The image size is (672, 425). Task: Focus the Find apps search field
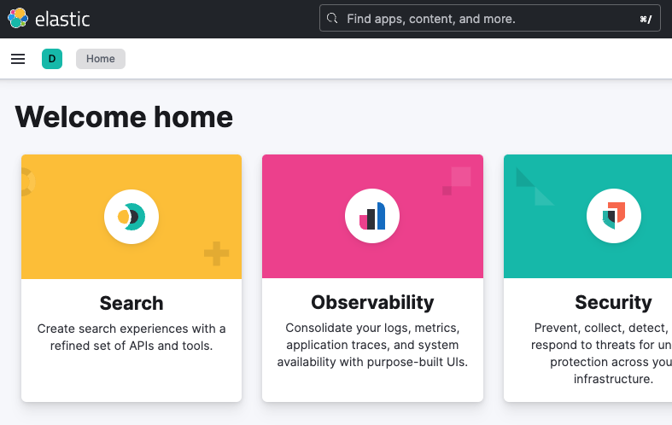[490, 19]
